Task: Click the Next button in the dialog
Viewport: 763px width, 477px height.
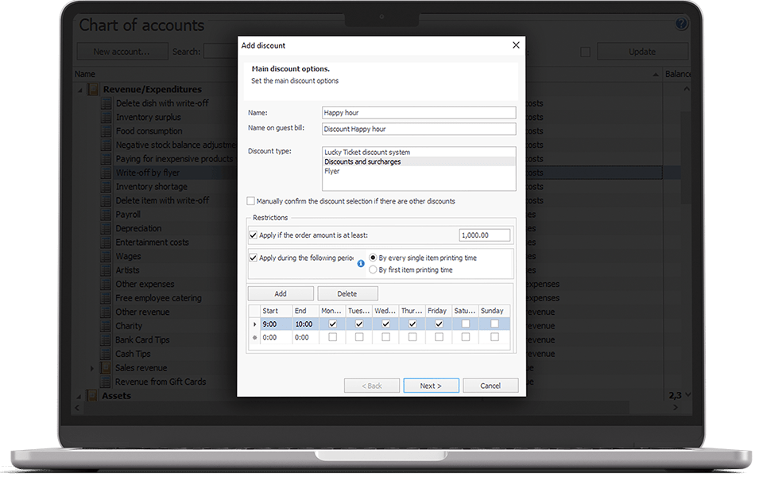Action: (431, 385)
